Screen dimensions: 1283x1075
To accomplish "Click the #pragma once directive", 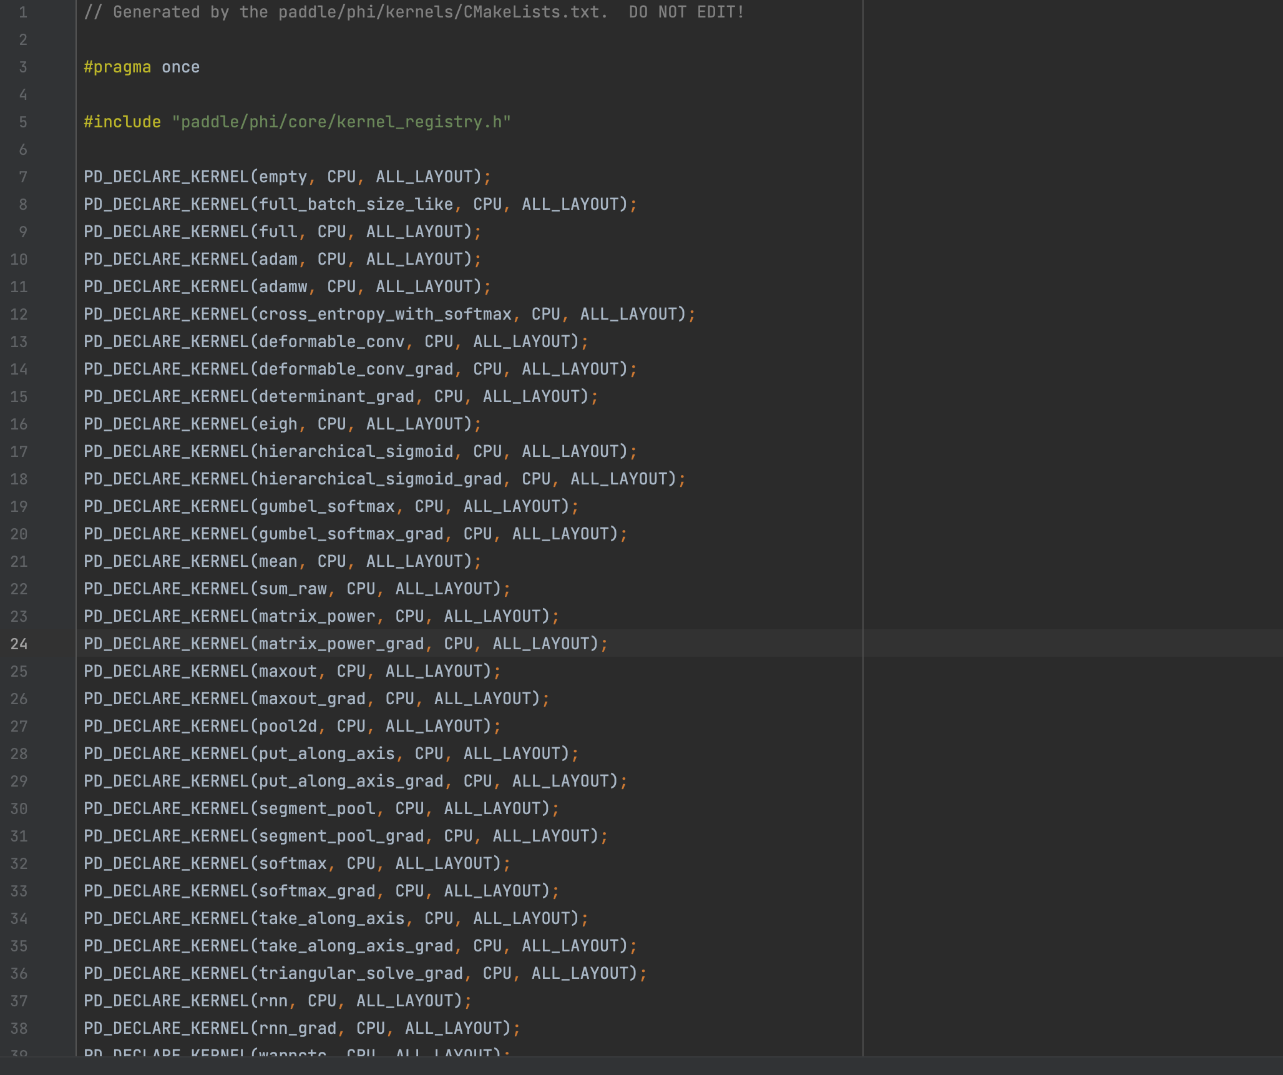I will (x=141, y=67).
